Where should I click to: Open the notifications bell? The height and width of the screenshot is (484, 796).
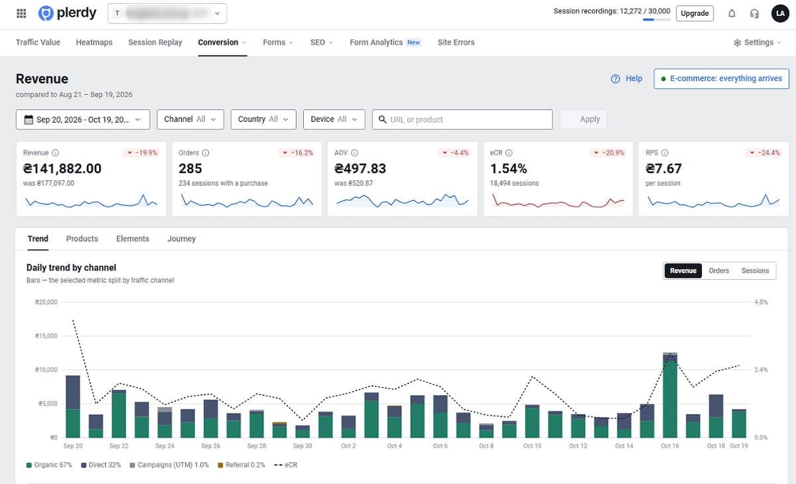[732, 13]
